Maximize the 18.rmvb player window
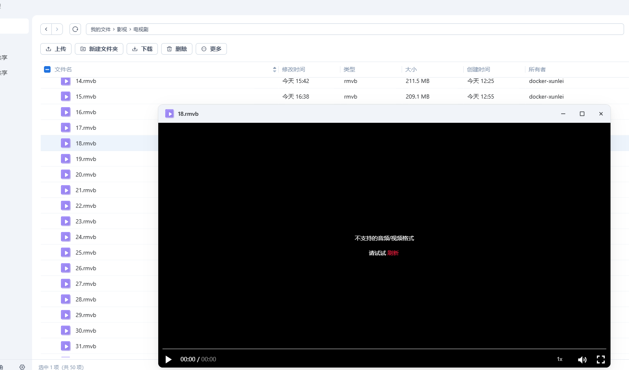Image resolution: width=629 pixels, height=370 pixels. point(582,114)
